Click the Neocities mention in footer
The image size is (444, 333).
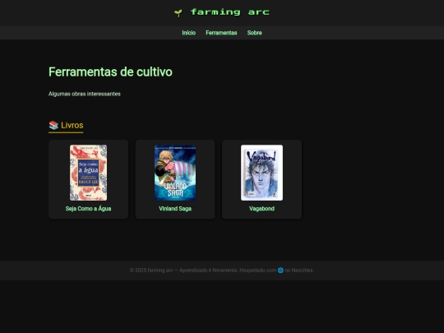click(x=303, y=271)
